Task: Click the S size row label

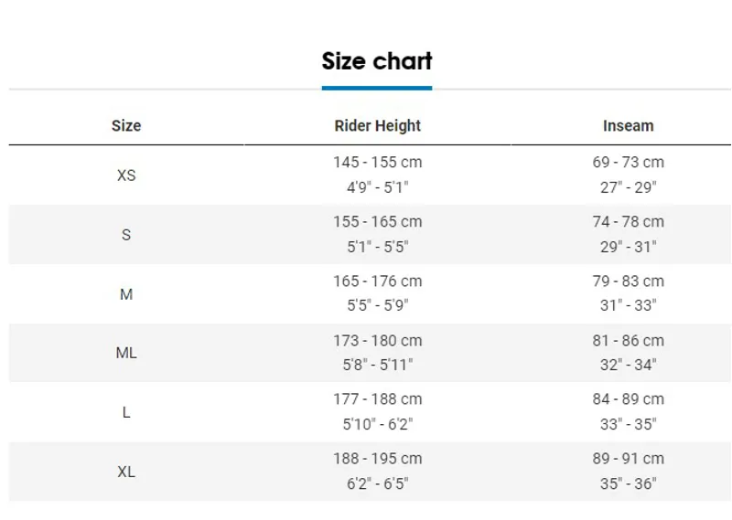Action: [x=126, y=235]
